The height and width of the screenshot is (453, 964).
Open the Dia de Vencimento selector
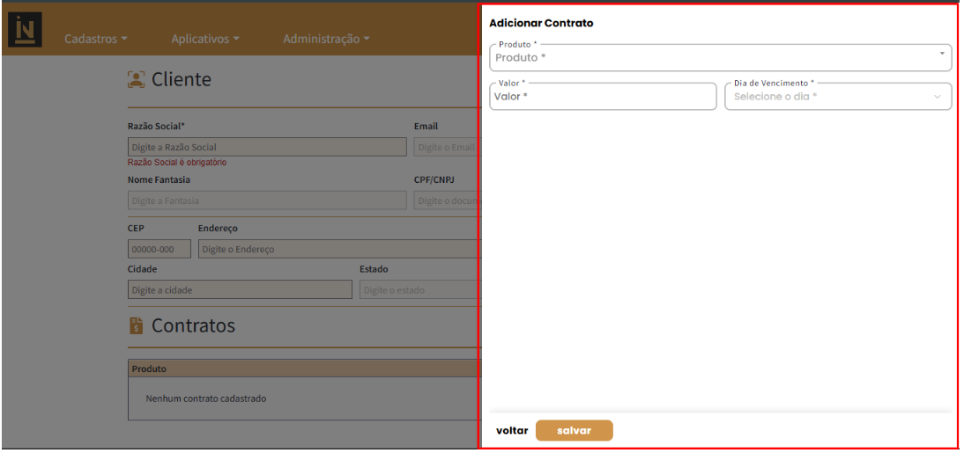pyautogui.click(x=828, y=97)
